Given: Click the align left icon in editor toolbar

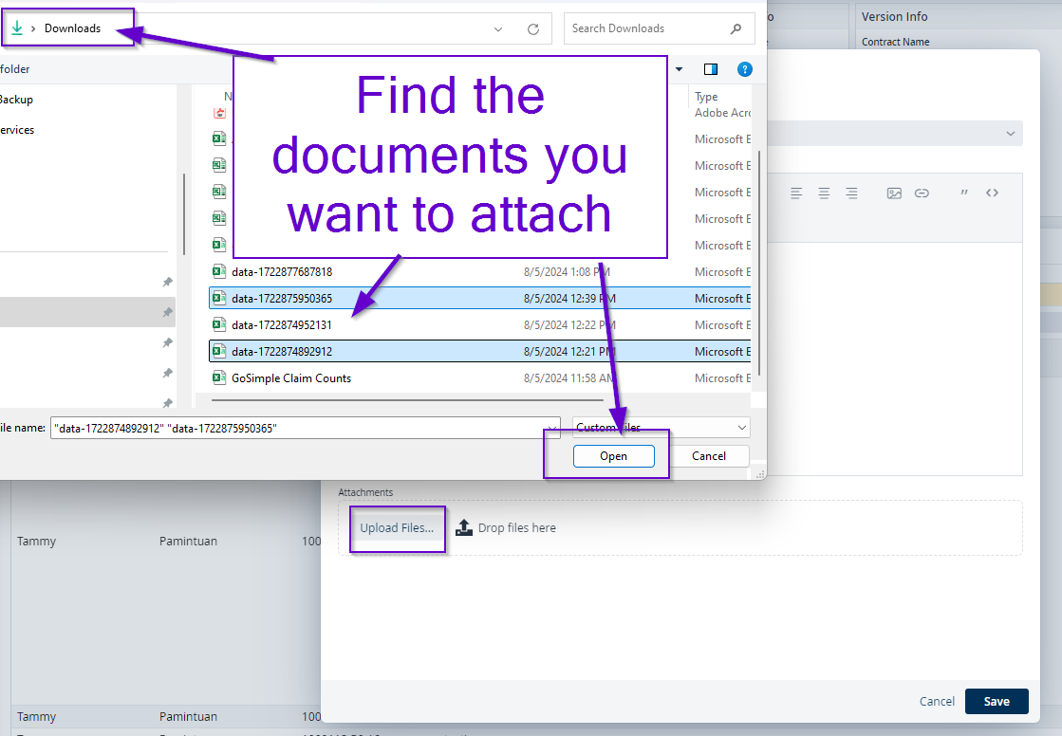Looking at the screenshot, I should [796, 193].
